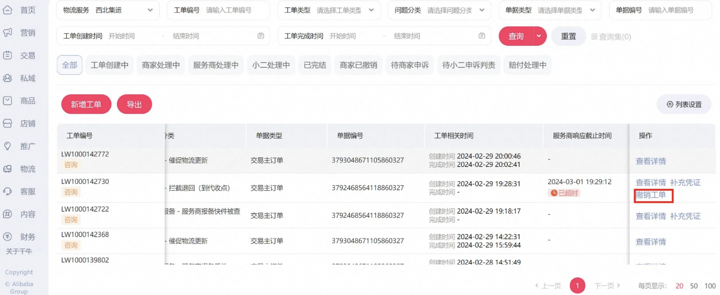Click the 单据编号 input field
The height and width of the screenshot is (295, 720).
660,10
